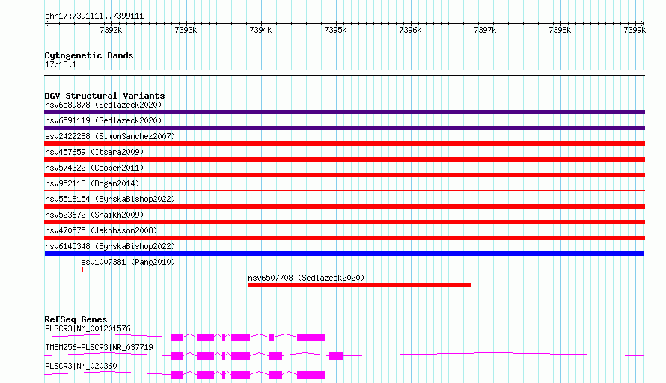Open gene label PLSCR3|NM_001201576

click(x=88, y=328)
